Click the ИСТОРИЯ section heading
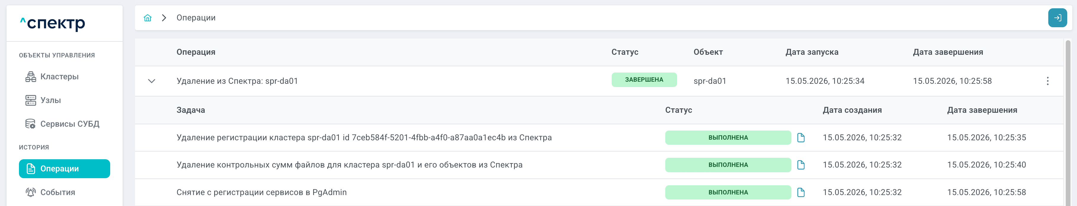The image size is (1077, 206). [34, 147]
